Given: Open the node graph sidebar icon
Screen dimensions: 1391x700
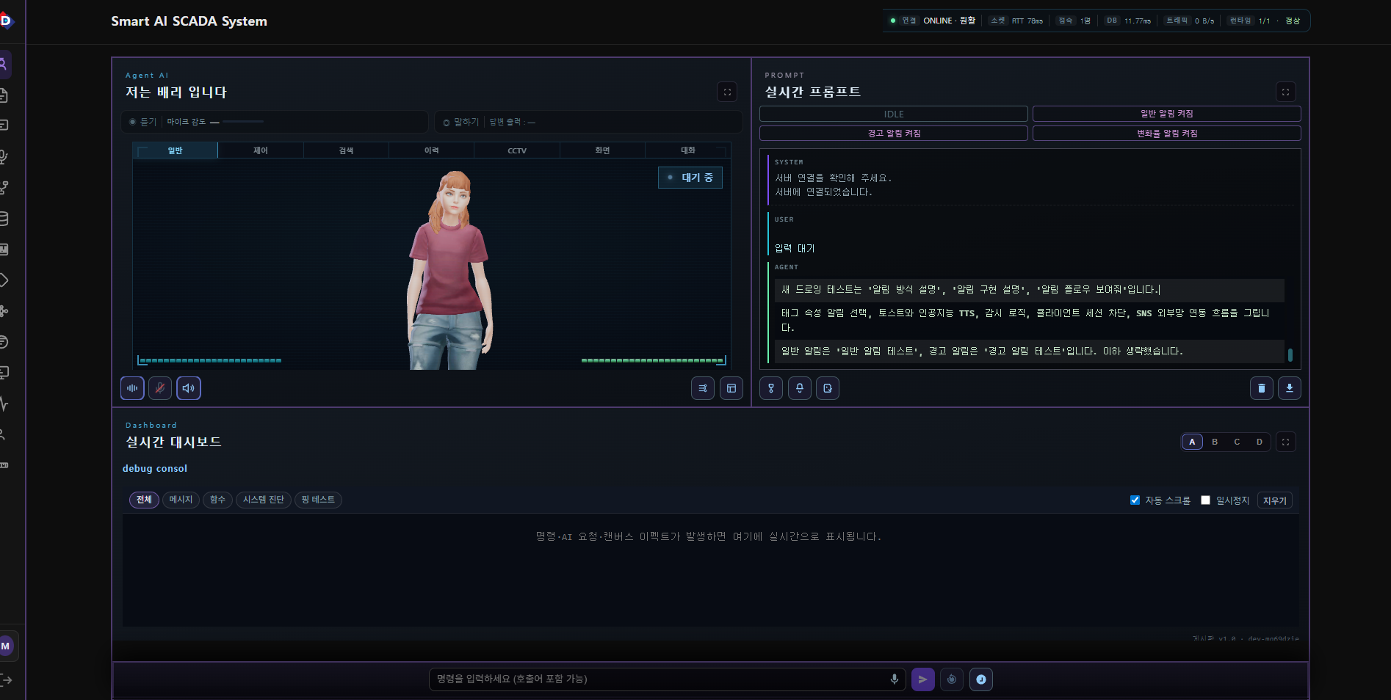Looking at the screenshot, I should click(4, 311).
